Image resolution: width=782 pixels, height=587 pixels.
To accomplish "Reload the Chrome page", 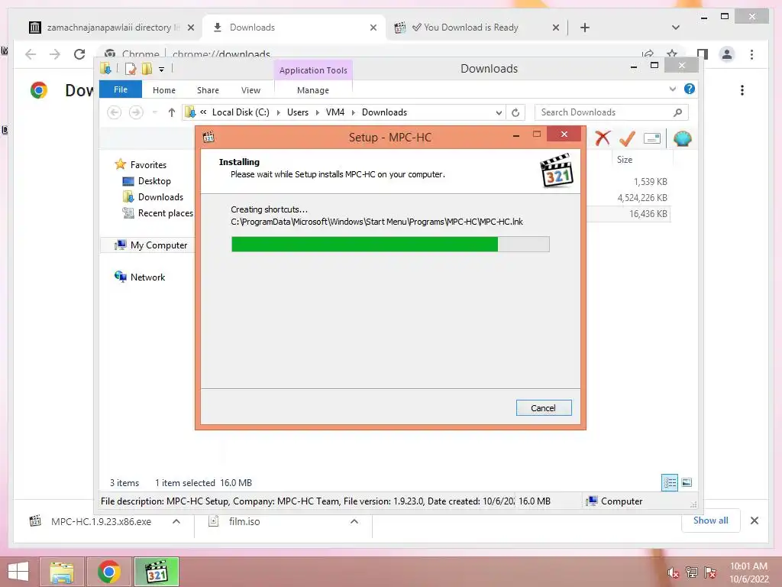I will click(79, 54).
